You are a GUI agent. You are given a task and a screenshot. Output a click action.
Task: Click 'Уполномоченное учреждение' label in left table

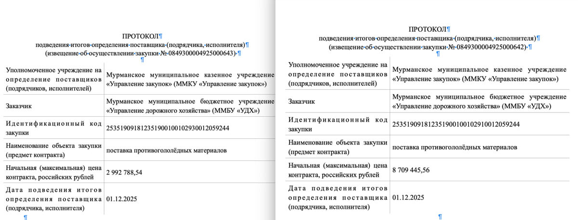[x=53, y=79]
